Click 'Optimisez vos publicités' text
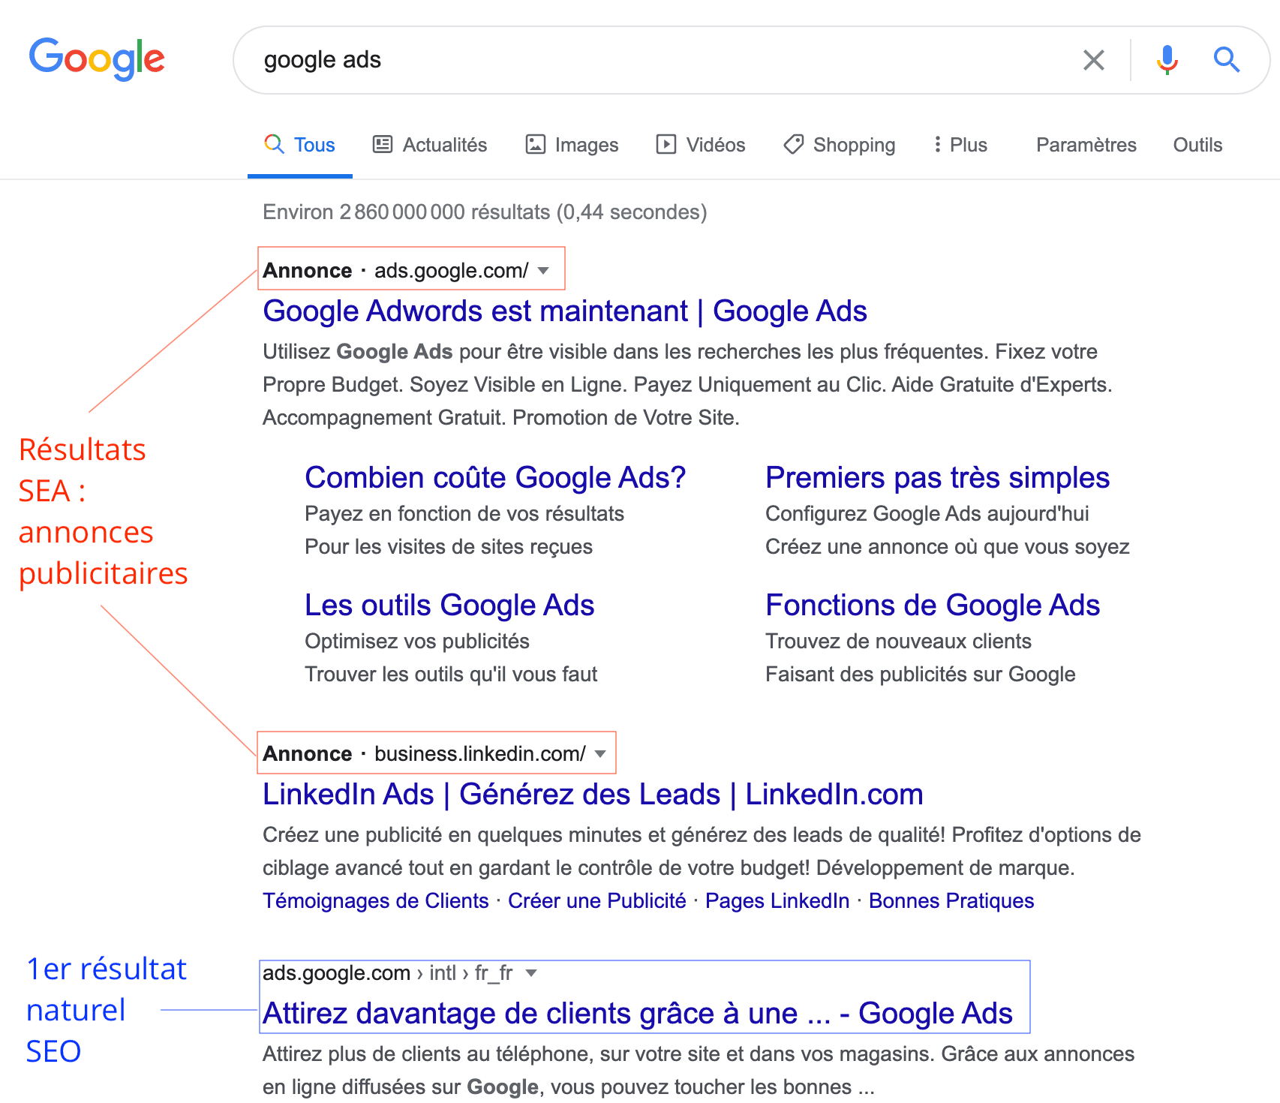1280x1103 pixels. pyautogui.click(x=417, y=642)
